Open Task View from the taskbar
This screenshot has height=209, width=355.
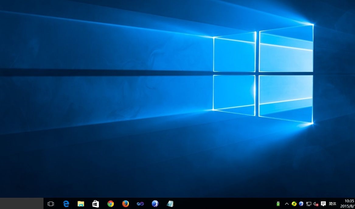coord(51,204)
